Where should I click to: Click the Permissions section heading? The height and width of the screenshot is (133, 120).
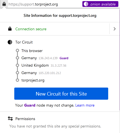click(25, 119)
